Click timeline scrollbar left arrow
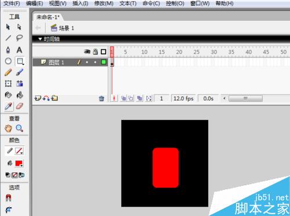This screenshot has height=216, width=290. coord(224,98)
